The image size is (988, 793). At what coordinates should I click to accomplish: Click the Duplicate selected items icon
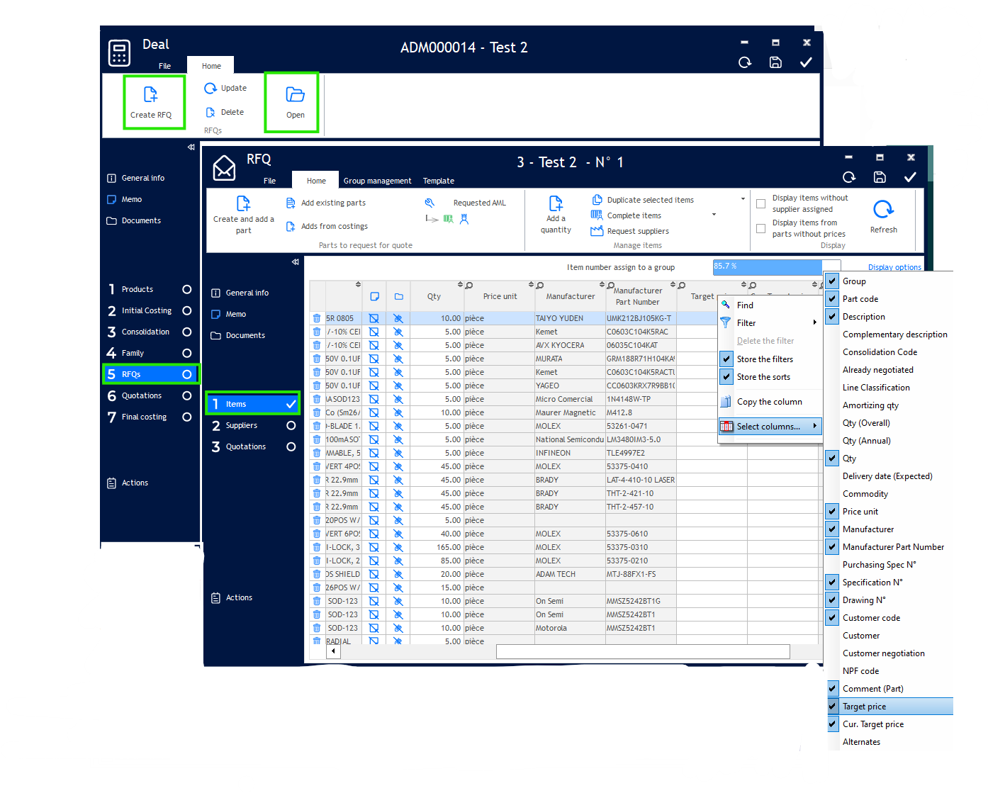click(597, 200)
